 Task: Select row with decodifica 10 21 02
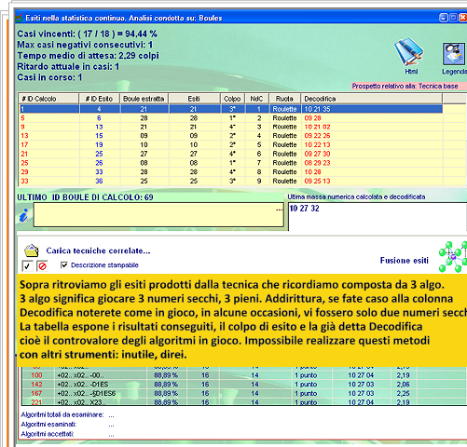pos(231,127)
